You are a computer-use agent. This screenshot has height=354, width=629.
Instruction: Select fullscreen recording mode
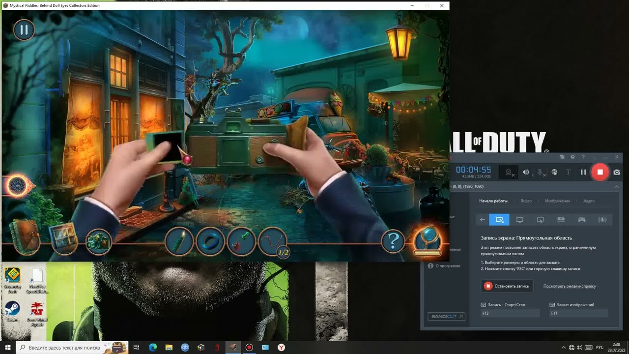coord(519,220)
